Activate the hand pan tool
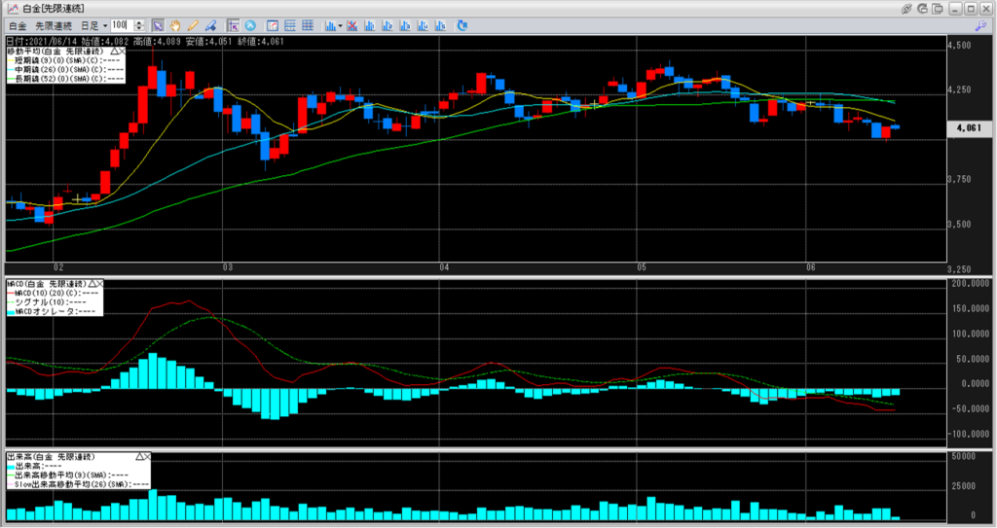997x528 pixels. (175, 24)
